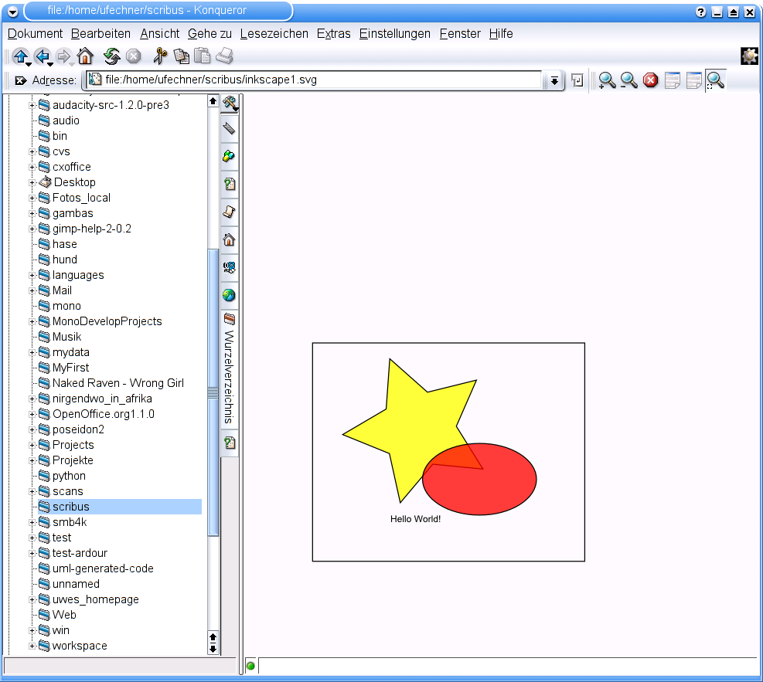This screenshot has width=763, height=682.
Task: Click the printer icon in toolbar
Action: [x=224, y=56]
